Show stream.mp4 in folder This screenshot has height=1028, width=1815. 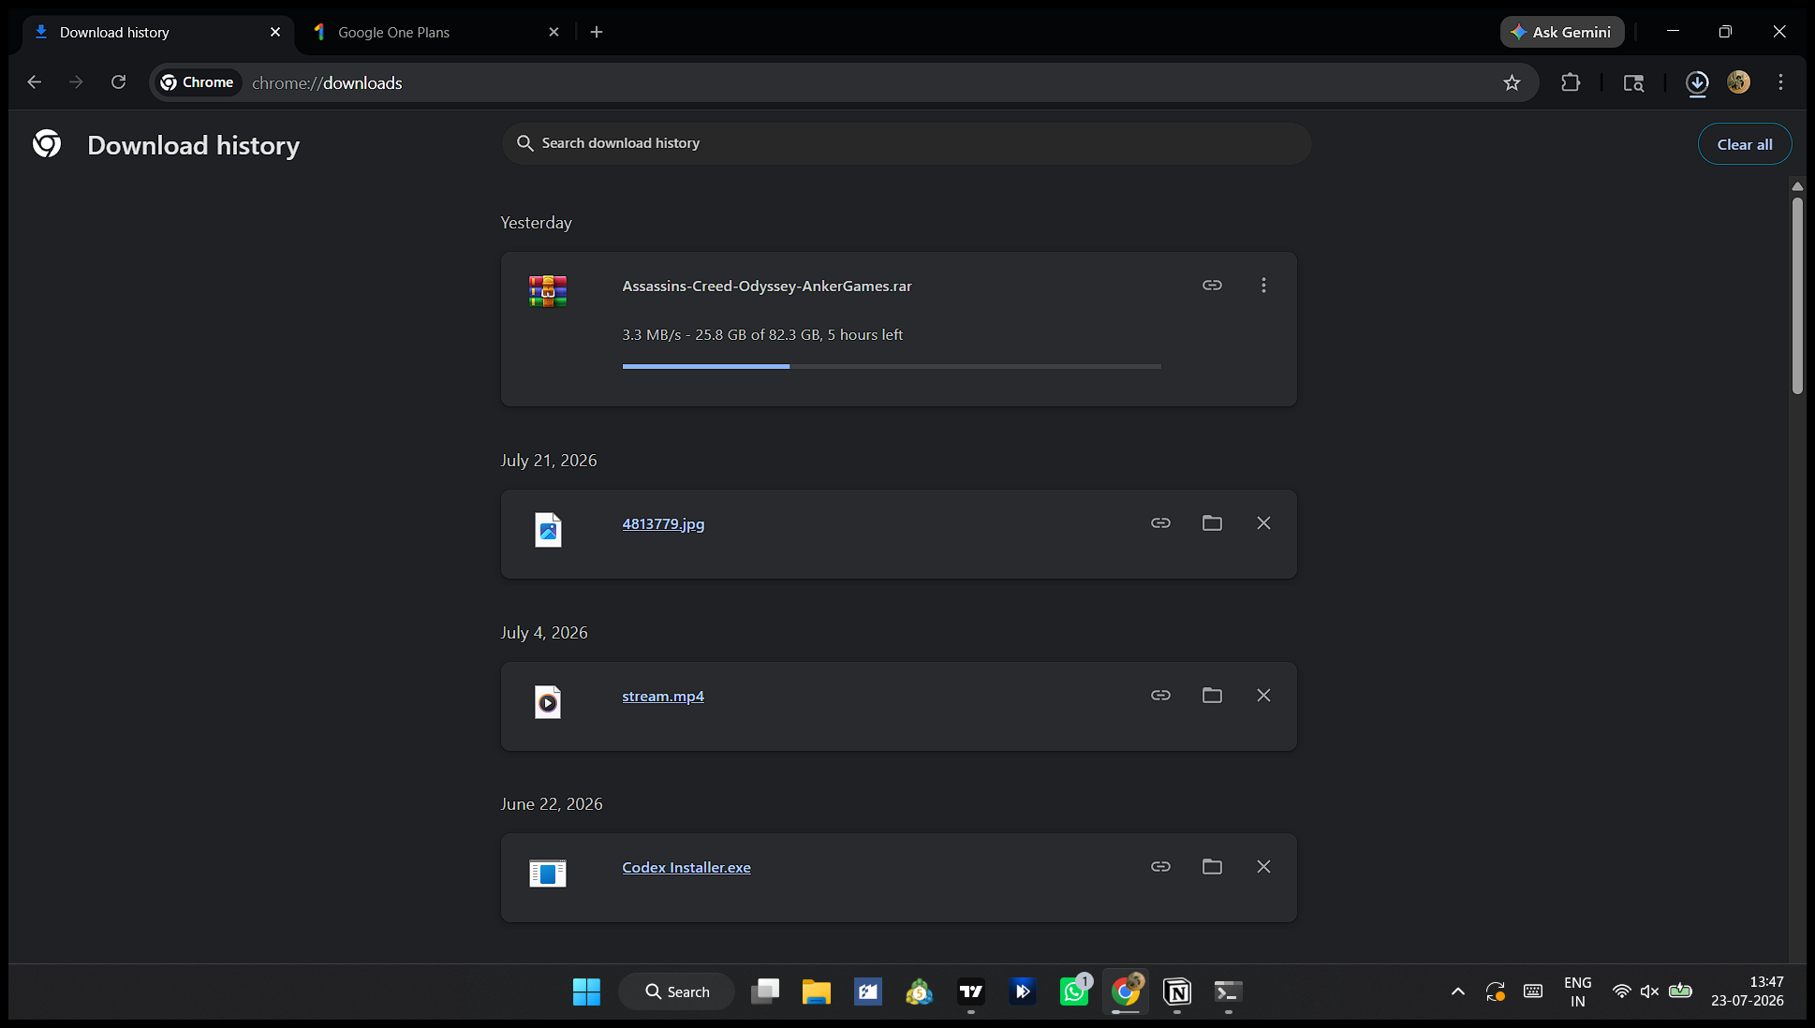click(x=1212, y=696)
